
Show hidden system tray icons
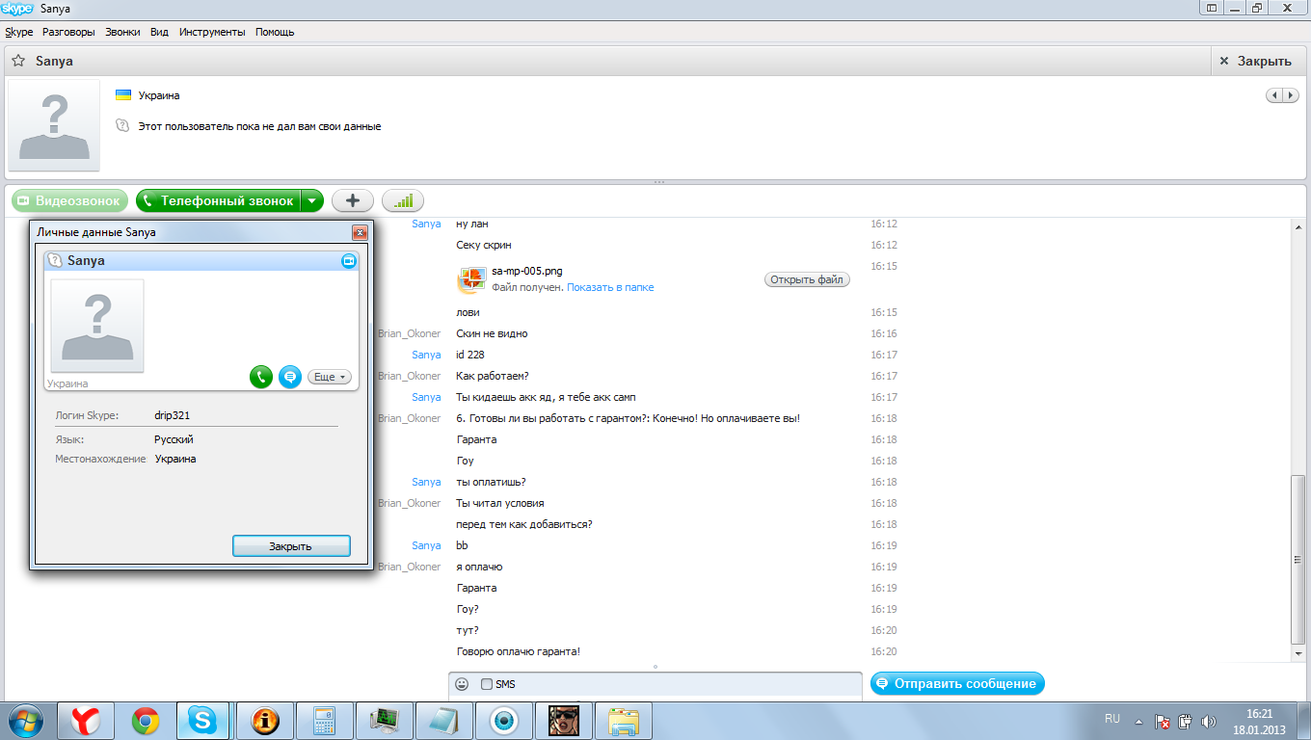[x=1139, y=721]
